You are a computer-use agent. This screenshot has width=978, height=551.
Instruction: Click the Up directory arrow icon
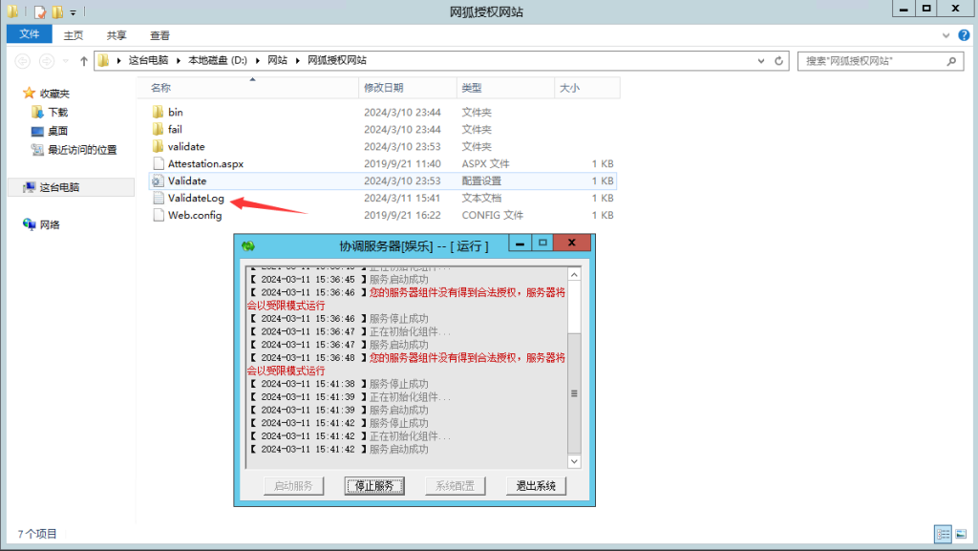click(84, 61)
